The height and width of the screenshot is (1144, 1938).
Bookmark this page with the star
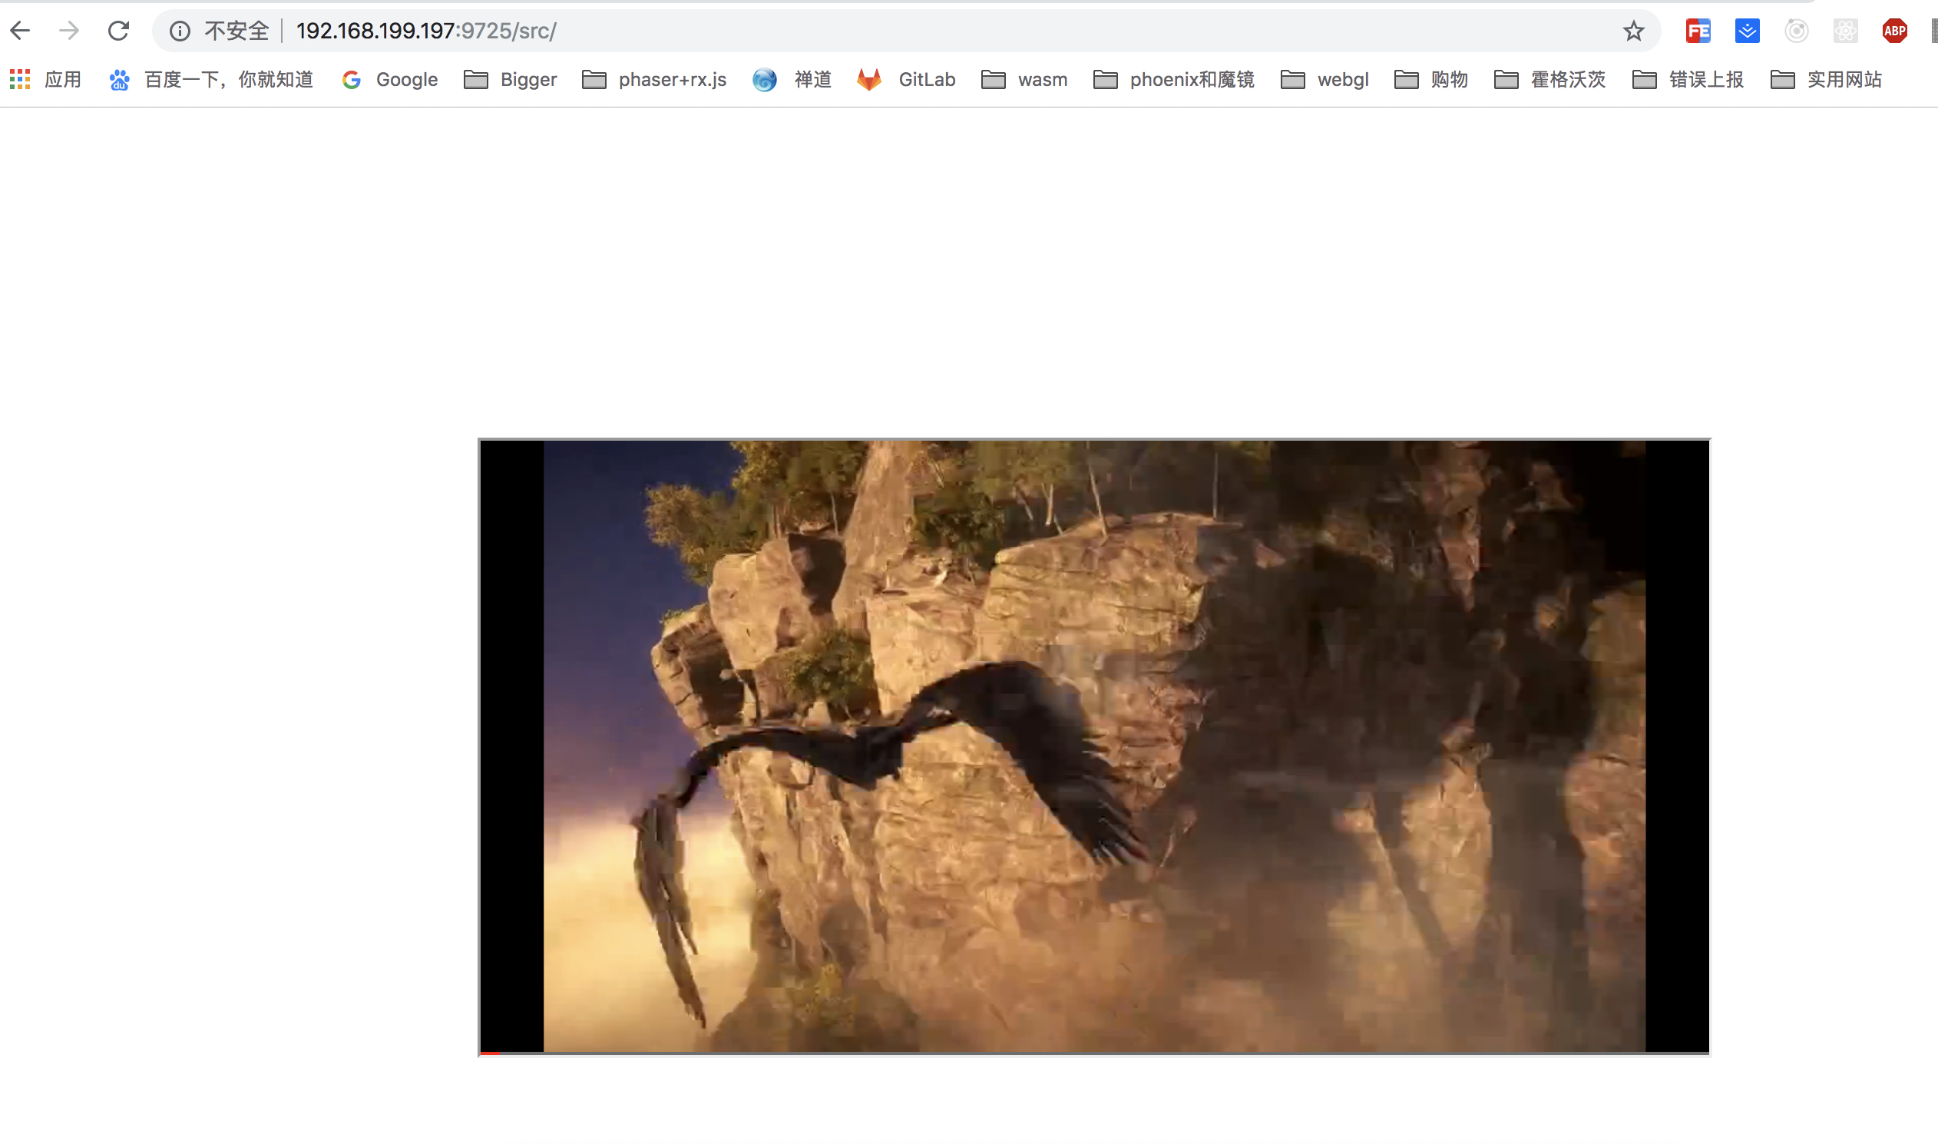1633,31
